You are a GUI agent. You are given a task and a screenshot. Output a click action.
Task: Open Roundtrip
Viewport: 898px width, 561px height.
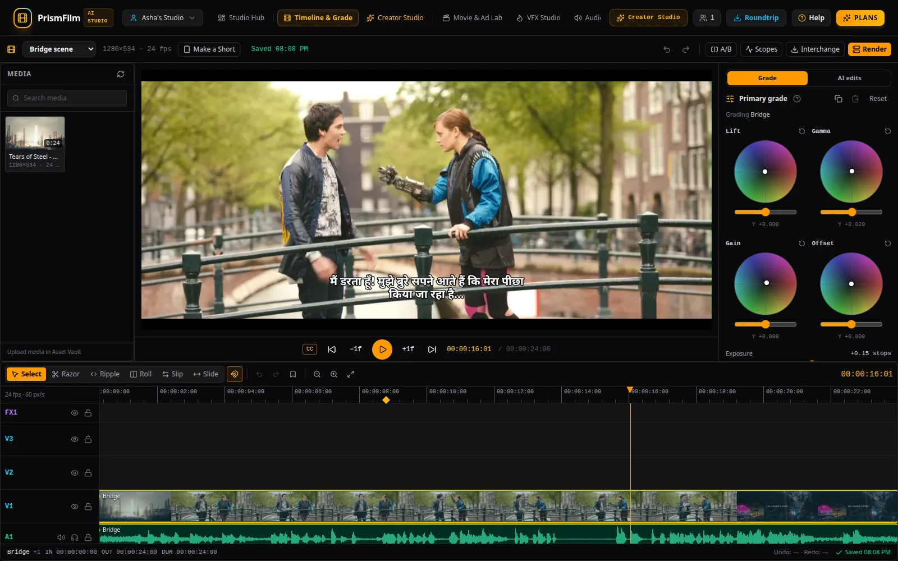[756, 18]
